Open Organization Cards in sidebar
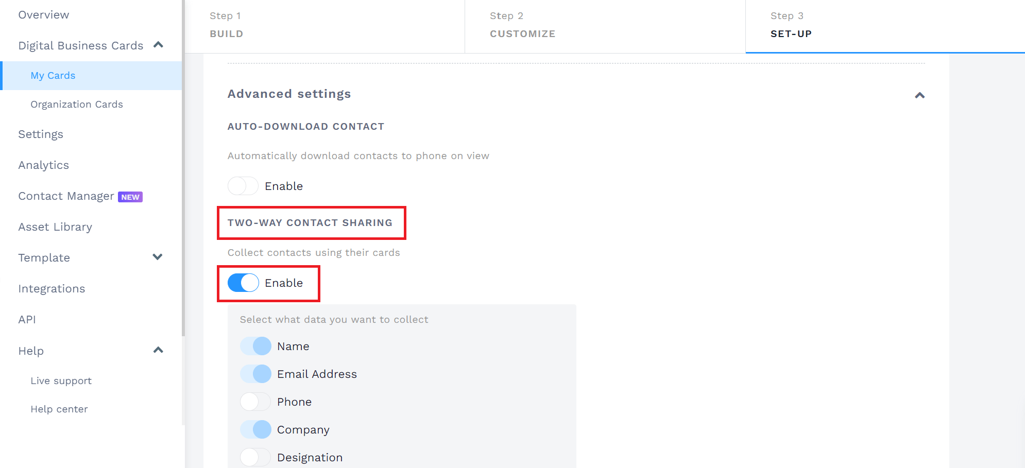 [77, 105]
